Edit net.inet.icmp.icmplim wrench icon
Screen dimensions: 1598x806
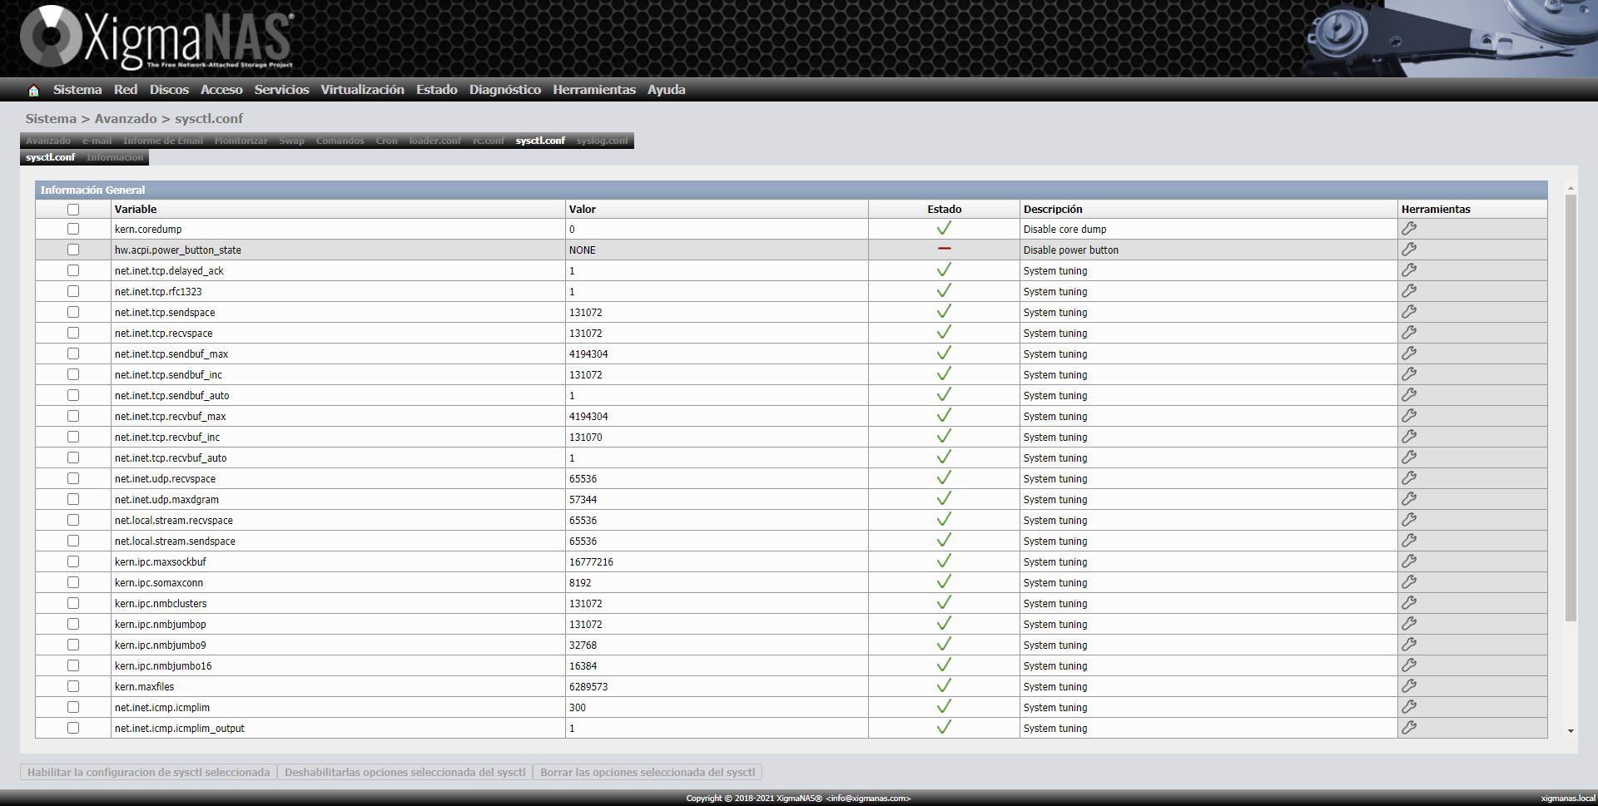pyautogui.click(x=1409, y=707)
